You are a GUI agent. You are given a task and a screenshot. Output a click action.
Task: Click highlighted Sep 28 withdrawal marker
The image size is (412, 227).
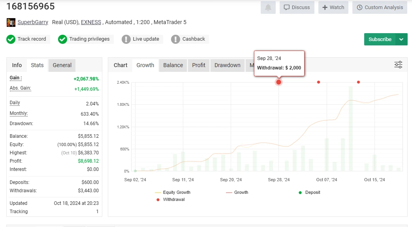[x=278, y=82]
